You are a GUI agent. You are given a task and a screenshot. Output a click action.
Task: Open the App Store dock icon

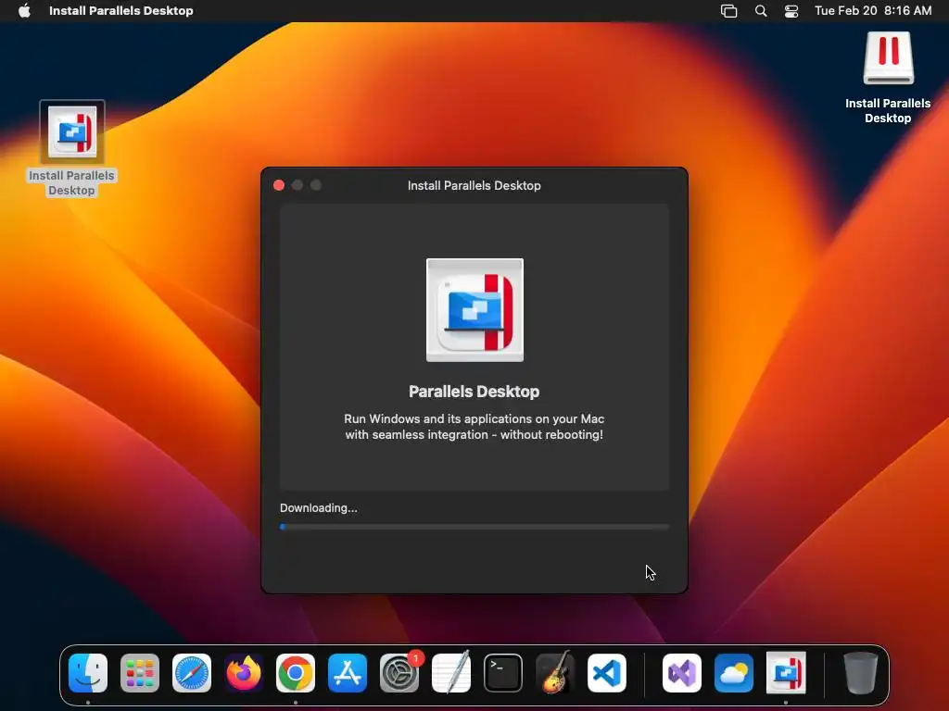pyautogui.click(x=348, y=673)
